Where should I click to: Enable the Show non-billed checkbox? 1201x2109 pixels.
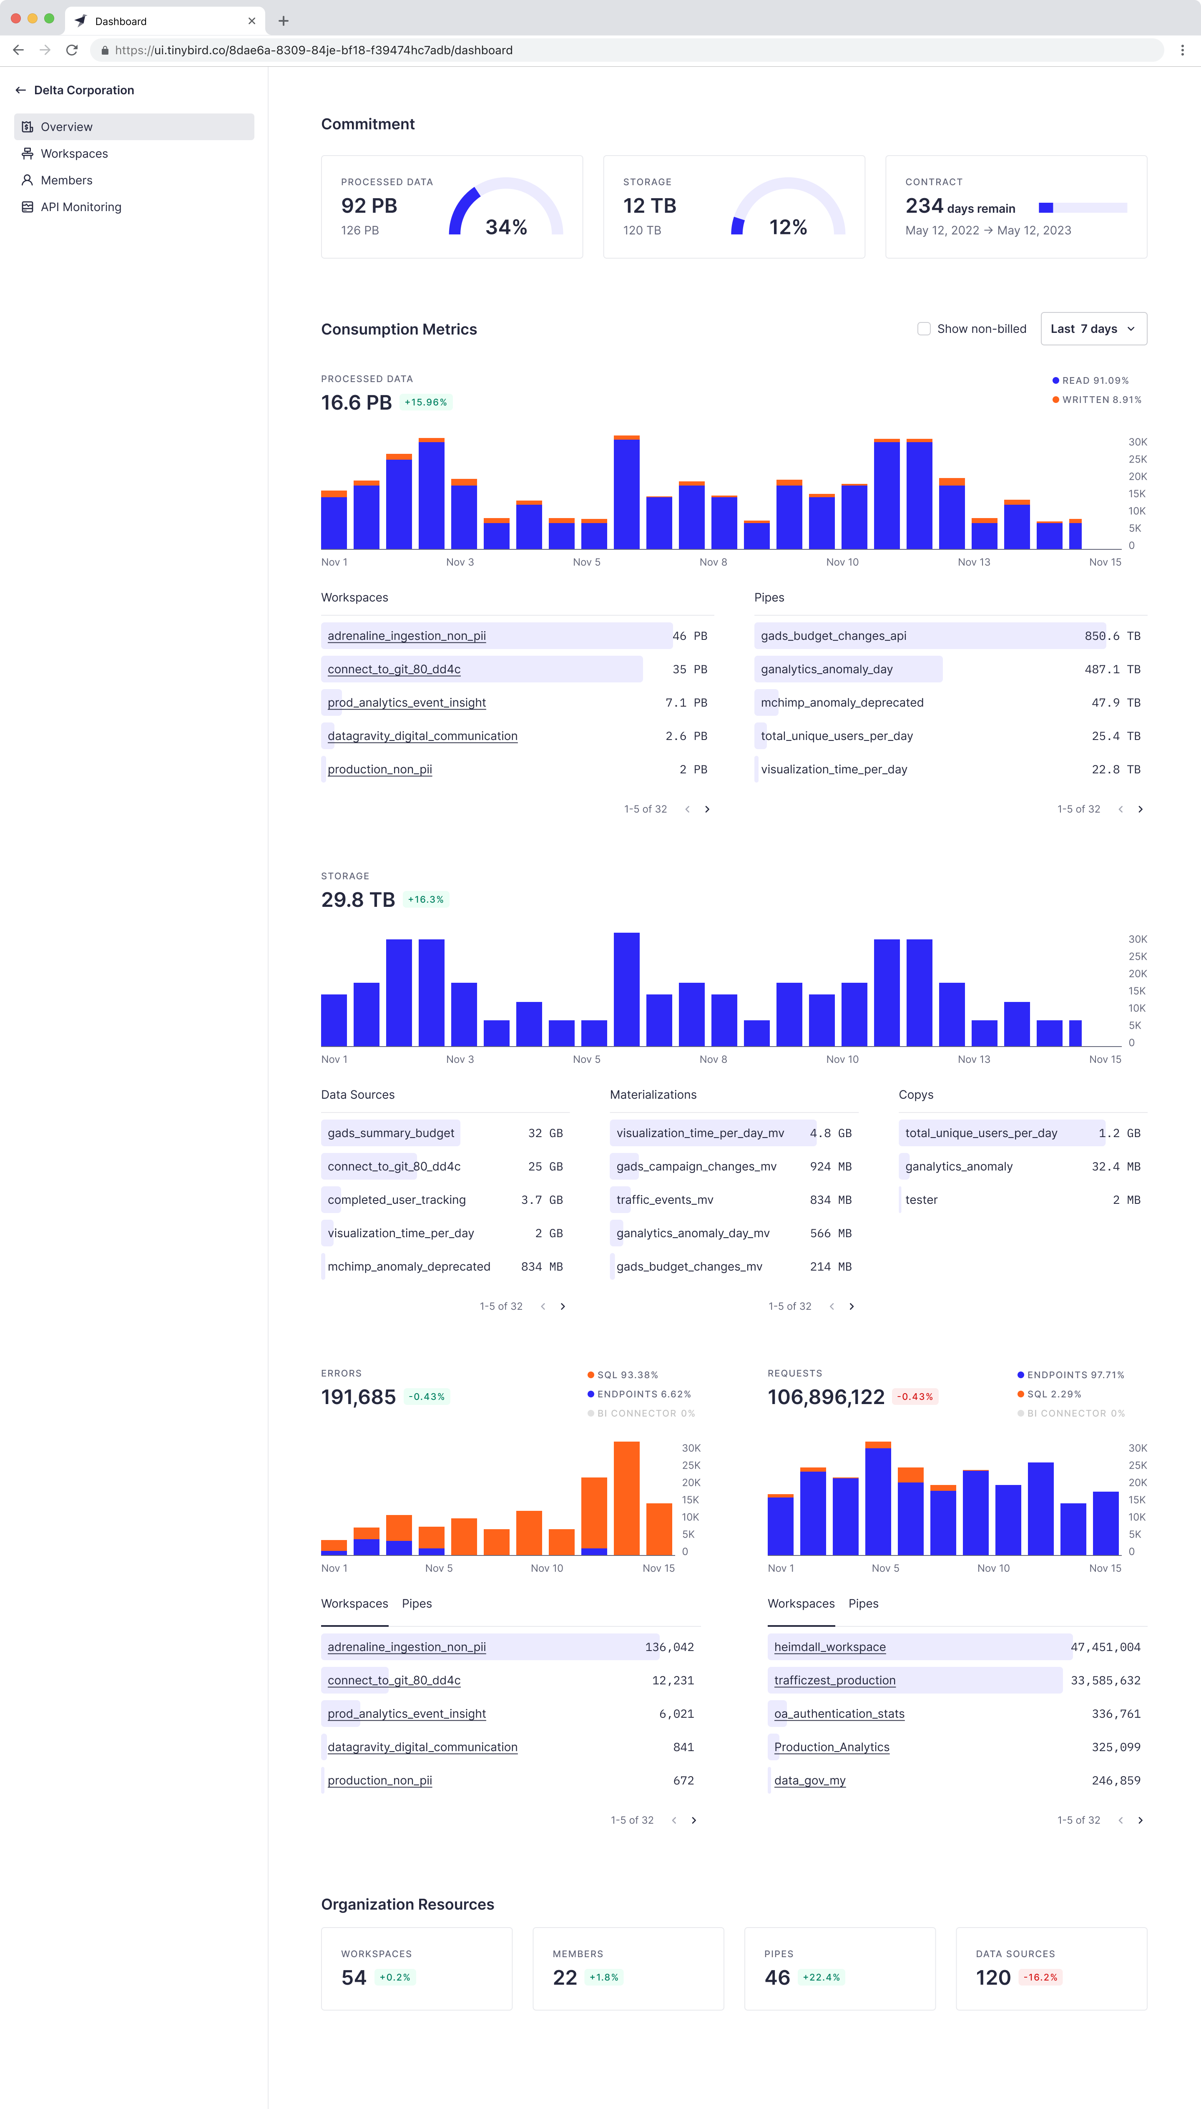coord(924,328)
